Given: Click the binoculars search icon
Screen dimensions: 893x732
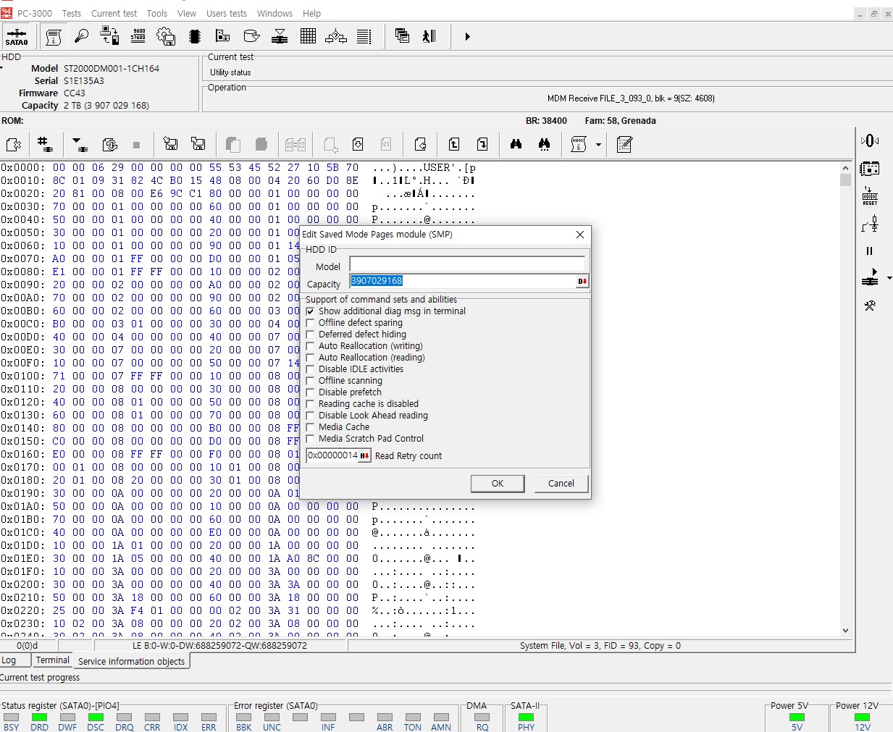Looking at the screenshot, I should click(516, 144).
